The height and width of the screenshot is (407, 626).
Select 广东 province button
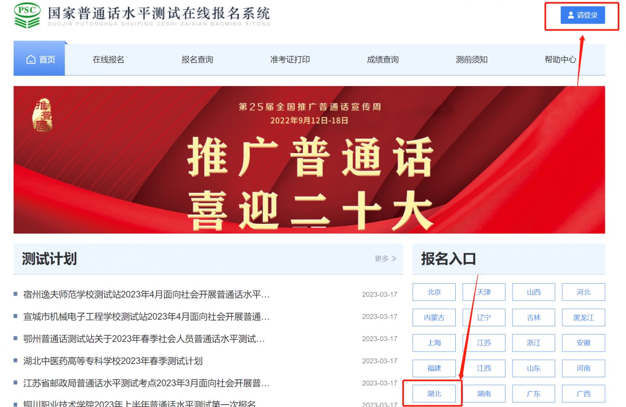tap(533, 394)
